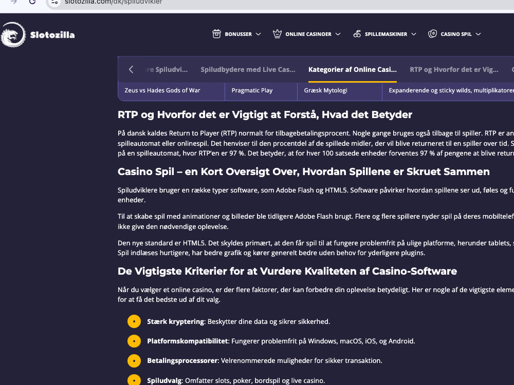Viewport: 514px width, 385px height.
Task: Click the yellow bullet beside 'Platformskompatibilitet'
Action: tap(134, 341)
